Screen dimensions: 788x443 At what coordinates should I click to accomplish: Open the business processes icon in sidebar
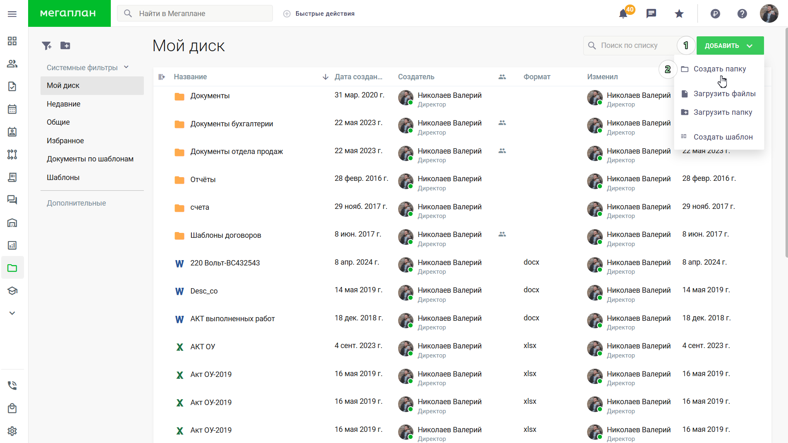pyautogui.click(x=12, y=154)
